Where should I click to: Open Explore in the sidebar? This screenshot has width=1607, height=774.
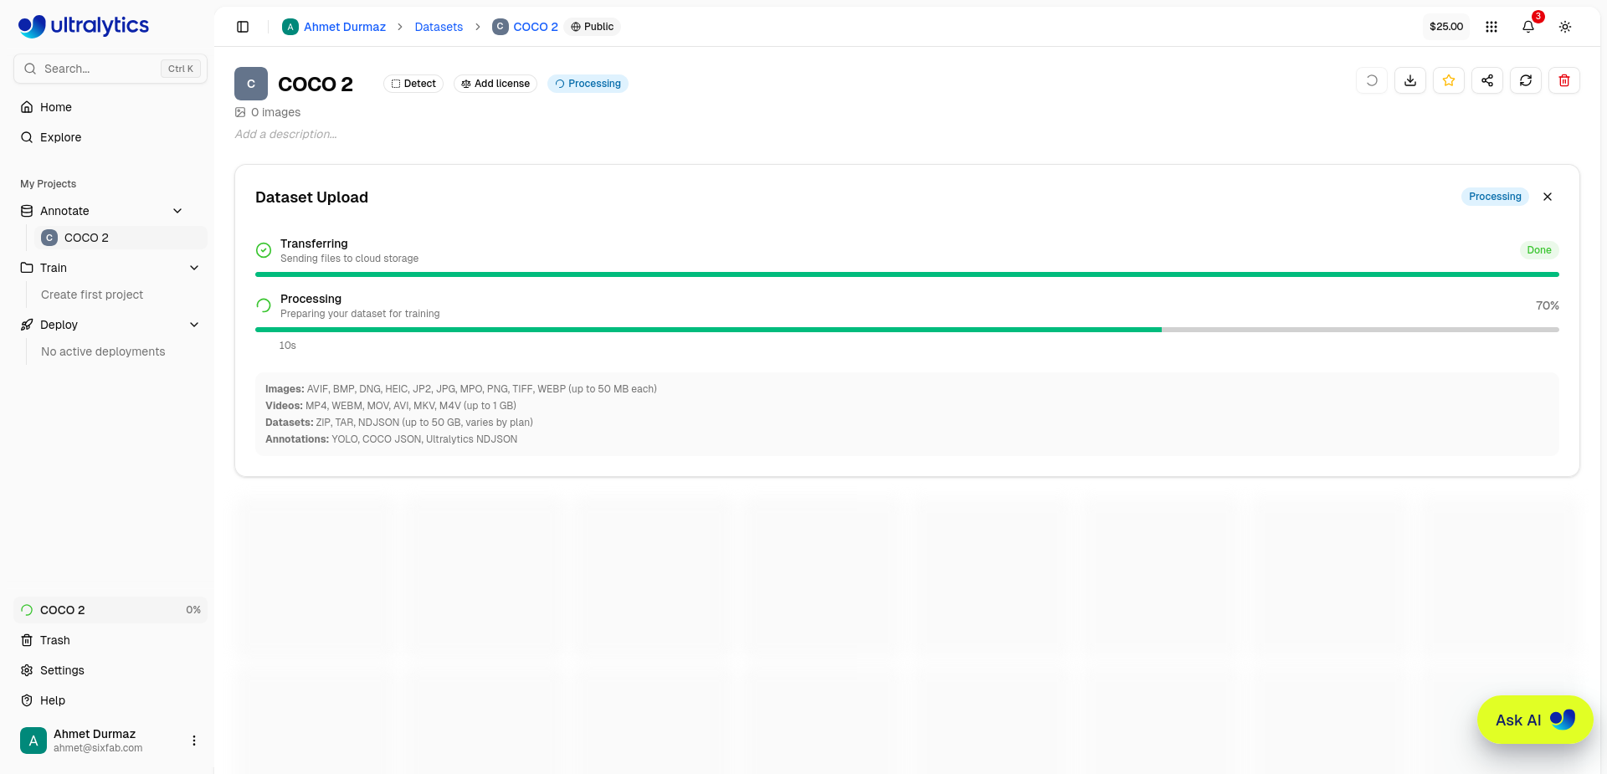tap(110, 137)
